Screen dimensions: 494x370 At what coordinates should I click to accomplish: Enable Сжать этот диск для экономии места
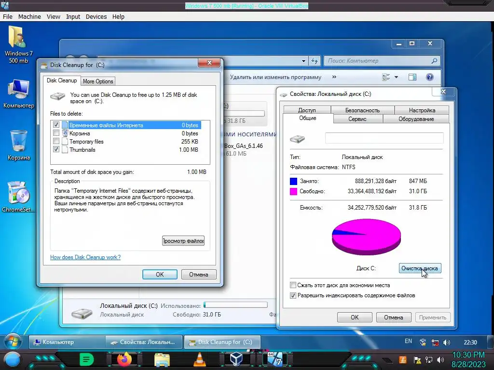coord(293,285)
